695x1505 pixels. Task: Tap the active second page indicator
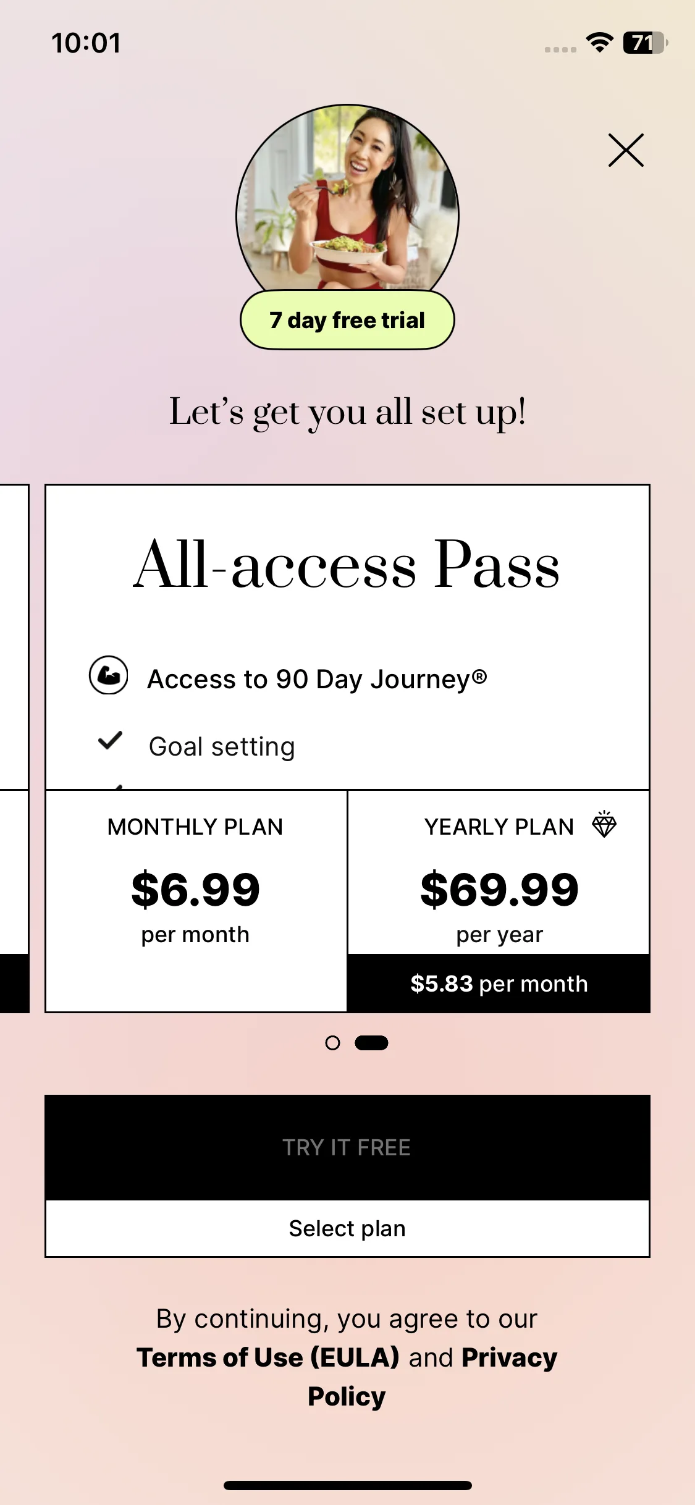tap(371, 1043)
